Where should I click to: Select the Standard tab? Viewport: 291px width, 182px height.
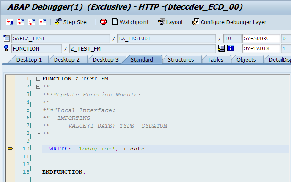pos(142,59)
